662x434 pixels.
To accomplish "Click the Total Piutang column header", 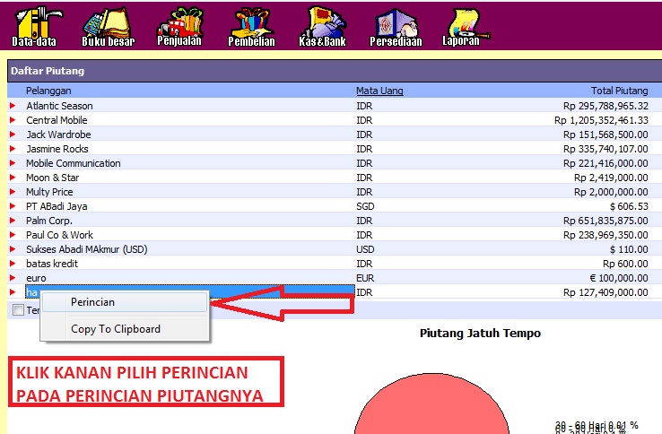I will coord(619,91).
